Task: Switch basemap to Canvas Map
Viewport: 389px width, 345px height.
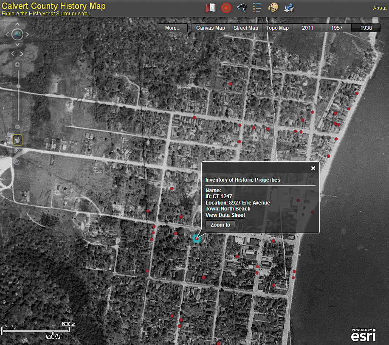Action: pyautogui.click(x=210, y=28)
